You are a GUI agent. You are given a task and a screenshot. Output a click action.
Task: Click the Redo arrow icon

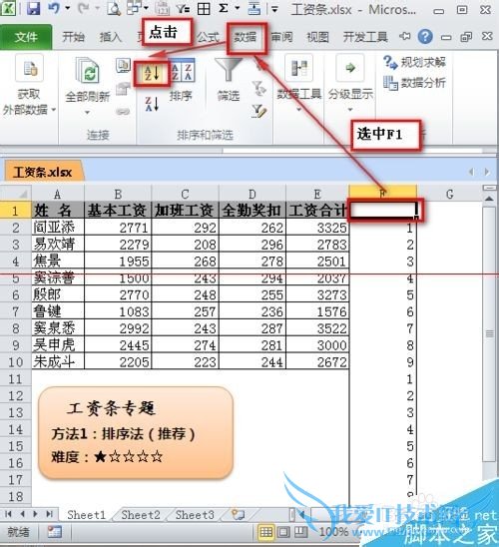click(83, 8)
